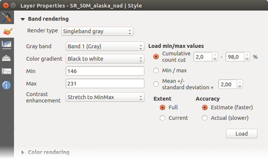
Task: Open the Gray band dropdown
Action: [x=105, y=46]
